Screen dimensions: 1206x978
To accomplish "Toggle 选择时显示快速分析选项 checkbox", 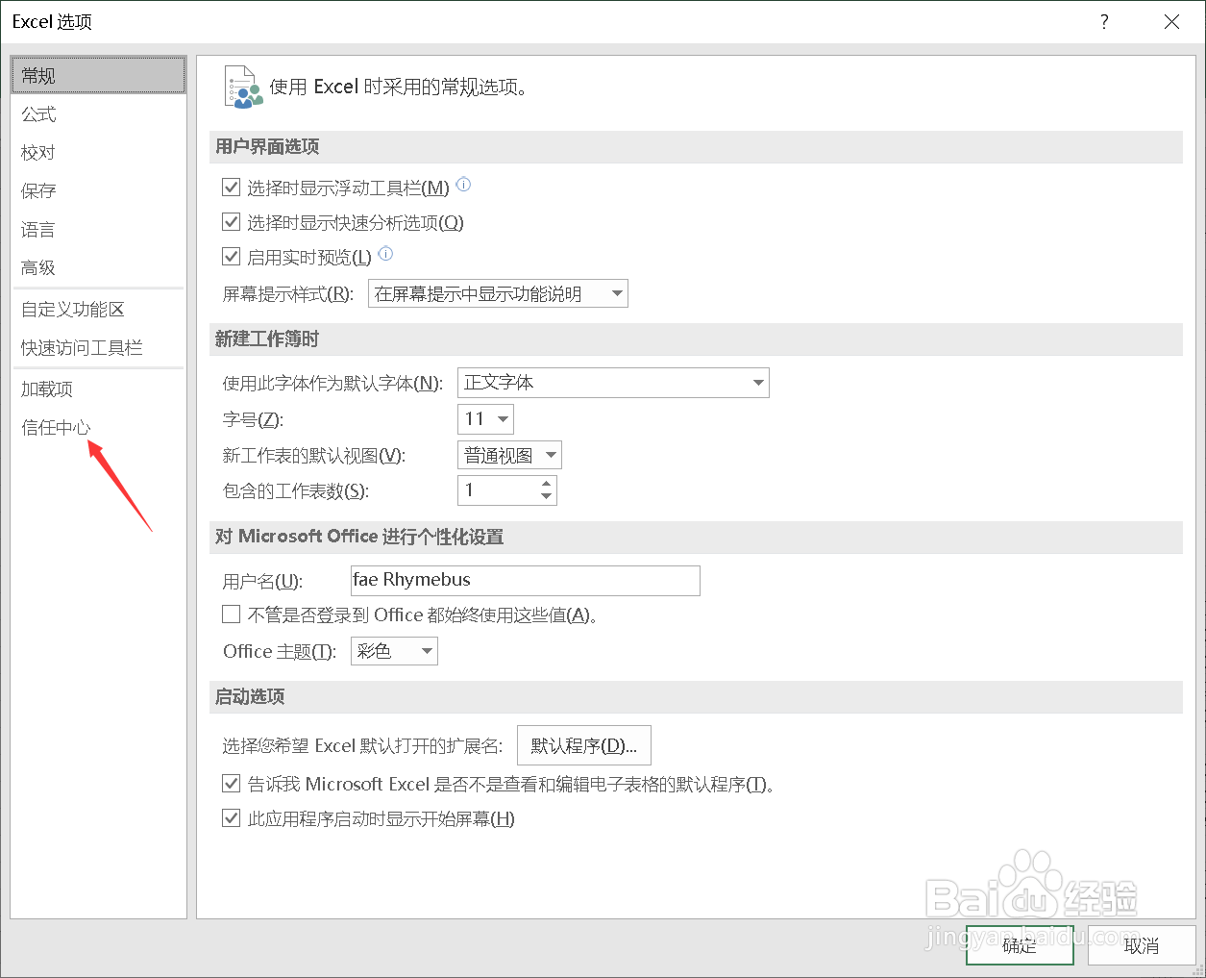I will coord(231,222).
